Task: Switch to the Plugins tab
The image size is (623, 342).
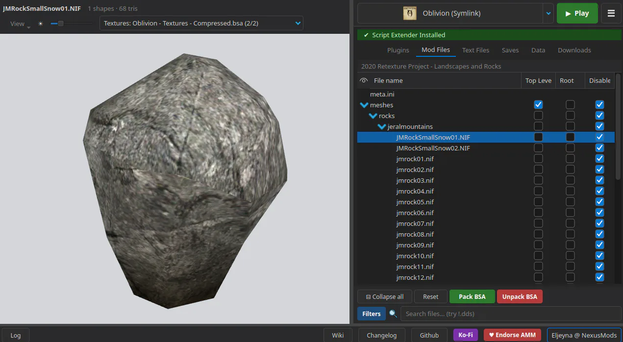Action: [398, 50]
